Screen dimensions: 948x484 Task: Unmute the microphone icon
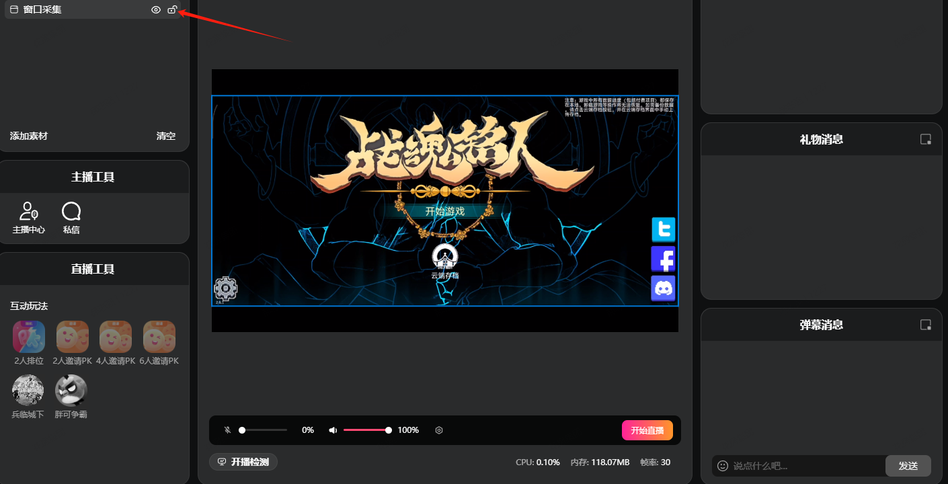[x=228, y=430]
